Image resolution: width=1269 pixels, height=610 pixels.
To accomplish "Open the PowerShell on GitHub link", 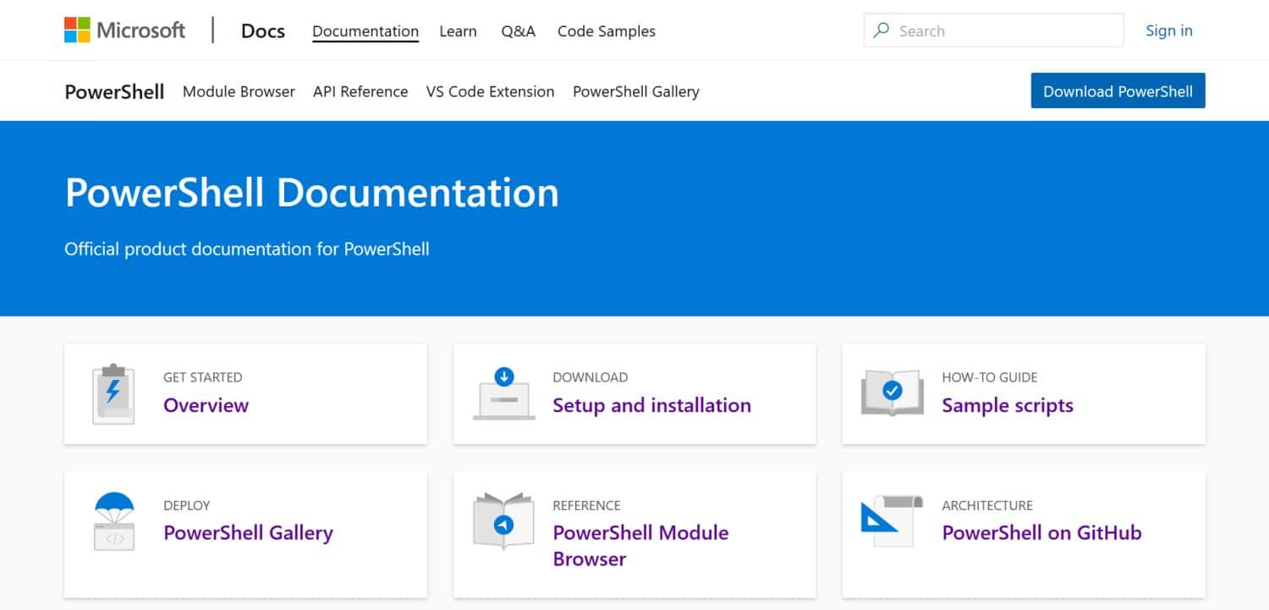I will click(1041, 533).
